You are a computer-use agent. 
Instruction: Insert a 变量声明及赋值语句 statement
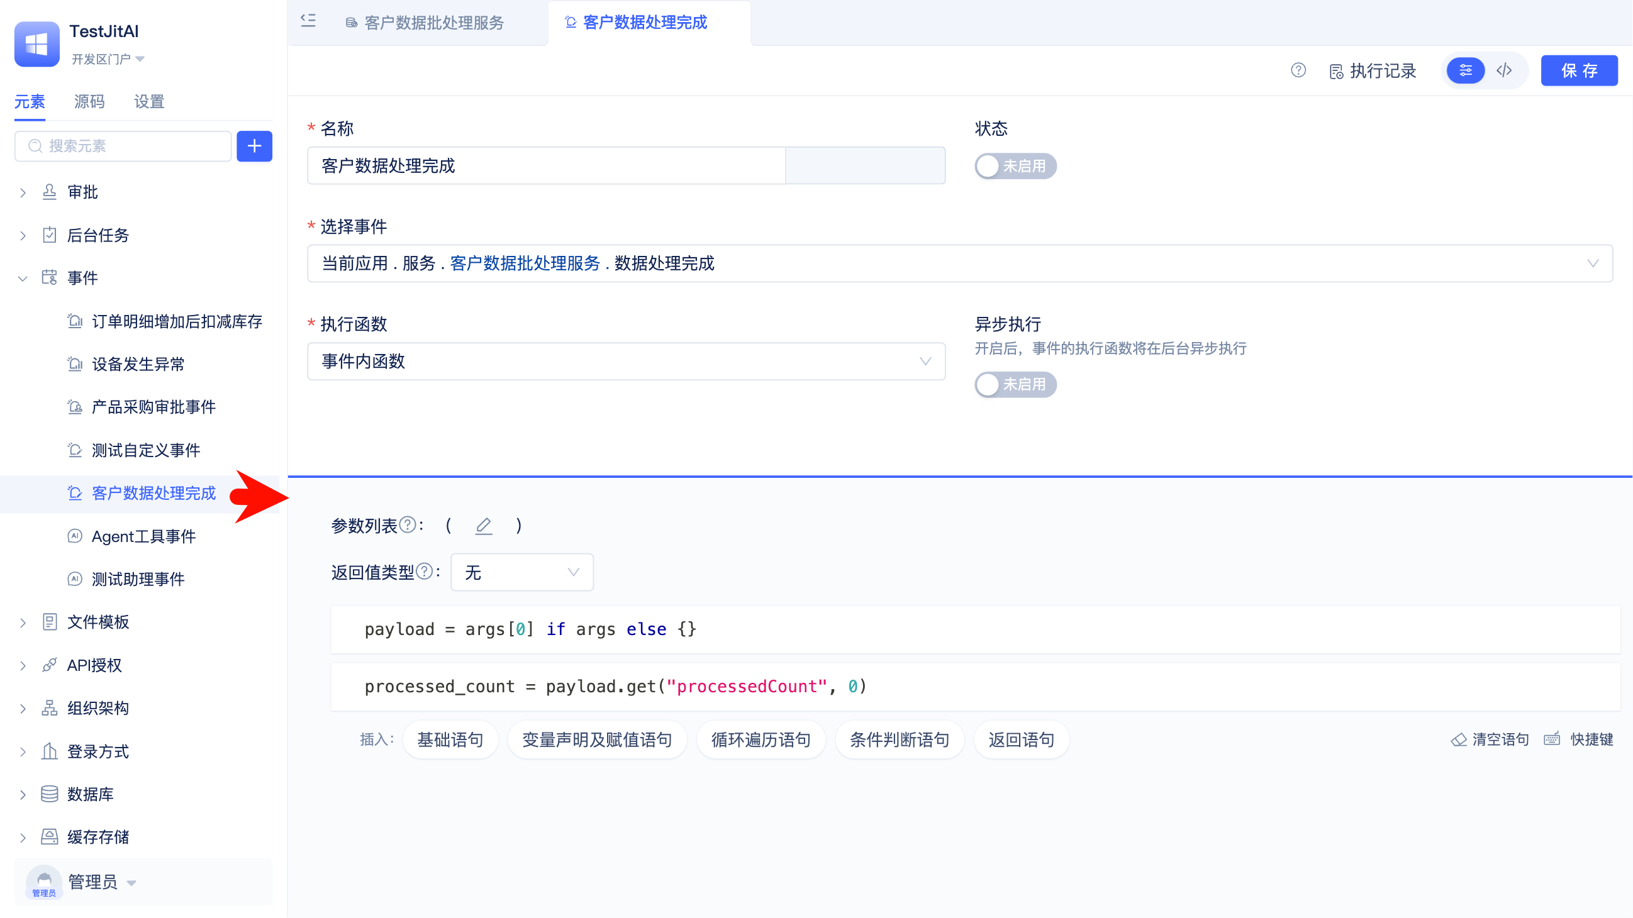pyautogui.click(x=596, y=739)
